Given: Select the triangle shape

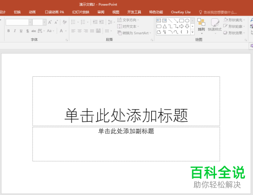Looking at the screenshot, I should (x=164, y=26).
